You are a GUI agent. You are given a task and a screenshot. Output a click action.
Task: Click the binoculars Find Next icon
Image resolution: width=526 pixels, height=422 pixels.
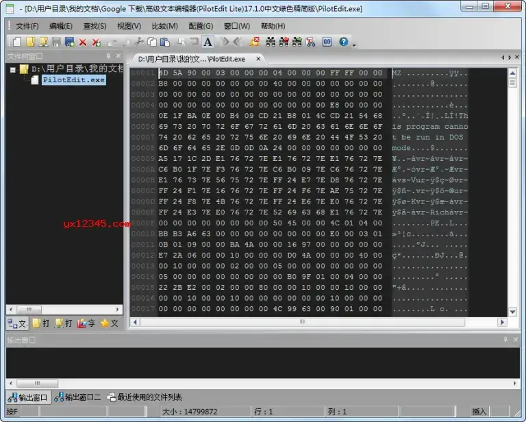297,42
